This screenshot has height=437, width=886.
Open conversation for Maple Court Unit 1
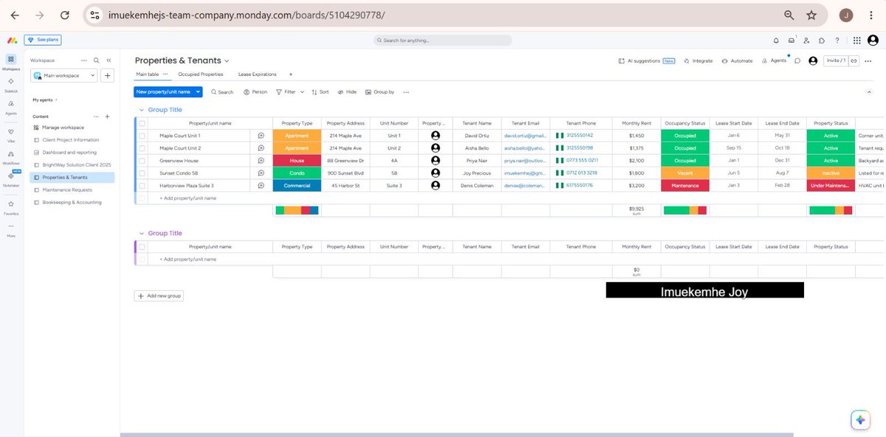(x=261, y=136)
